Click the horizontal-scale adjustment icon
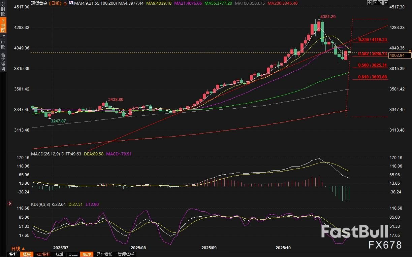 381,3
